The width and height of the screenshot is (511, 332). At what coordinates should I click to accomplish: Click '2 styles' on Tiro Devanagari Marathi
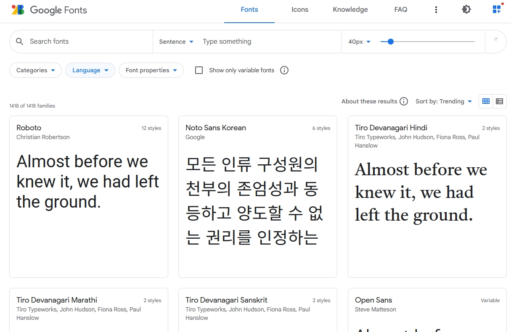coord(152,300)
